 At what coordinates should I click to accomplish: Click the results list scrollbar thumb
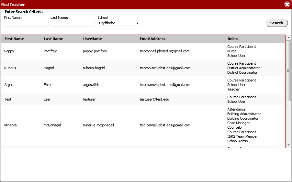pyautogui.click(x=288, y=71)
